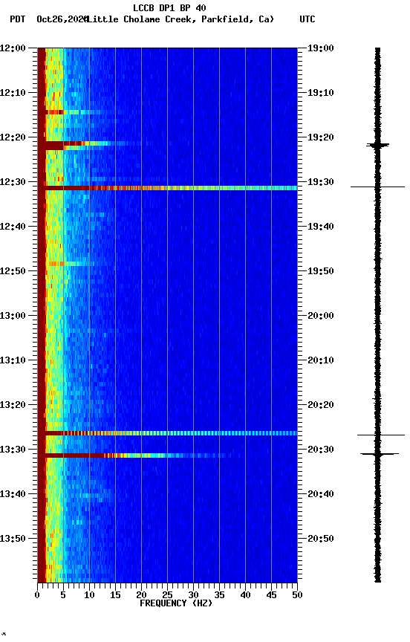The height and width of the screenshot is (642, 410).
Task: Click the seismogram spike near 20:26 UTC
Action: coord(381,435)
